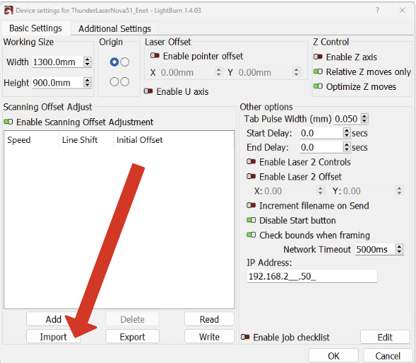This screenshot has width=416, height=363.
Task: Select the top-right origin radio button
Action: click(x=125, y=62)
